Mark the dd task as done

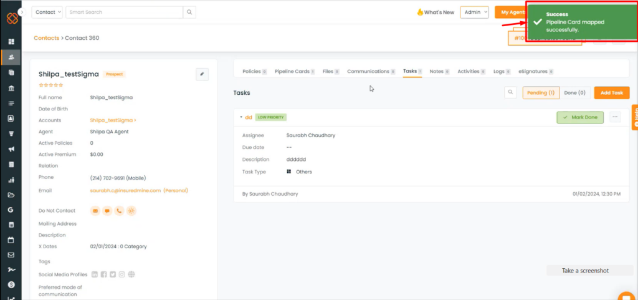580,117
